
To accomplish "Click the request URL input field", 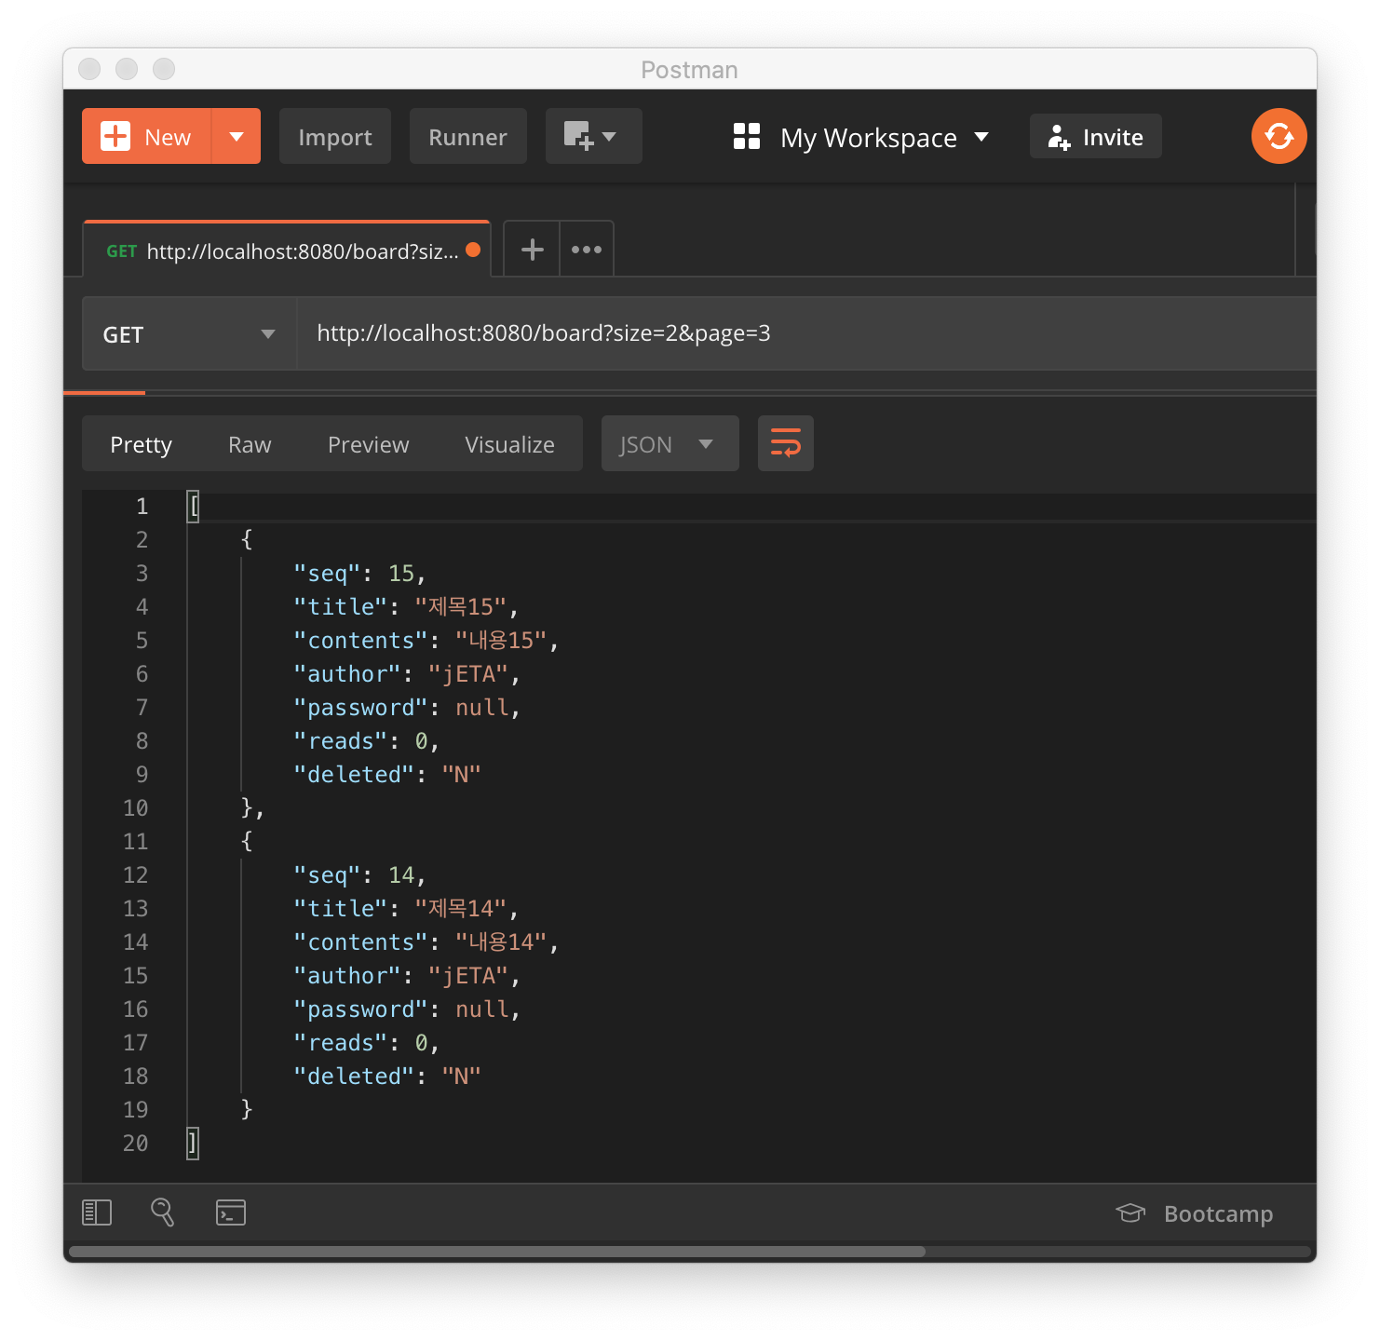I will pyautogui.click(x=806, y=333).
